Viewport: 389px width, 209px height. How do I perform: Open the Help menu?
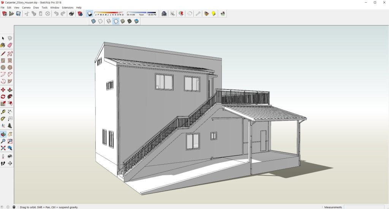click(79, 8)
